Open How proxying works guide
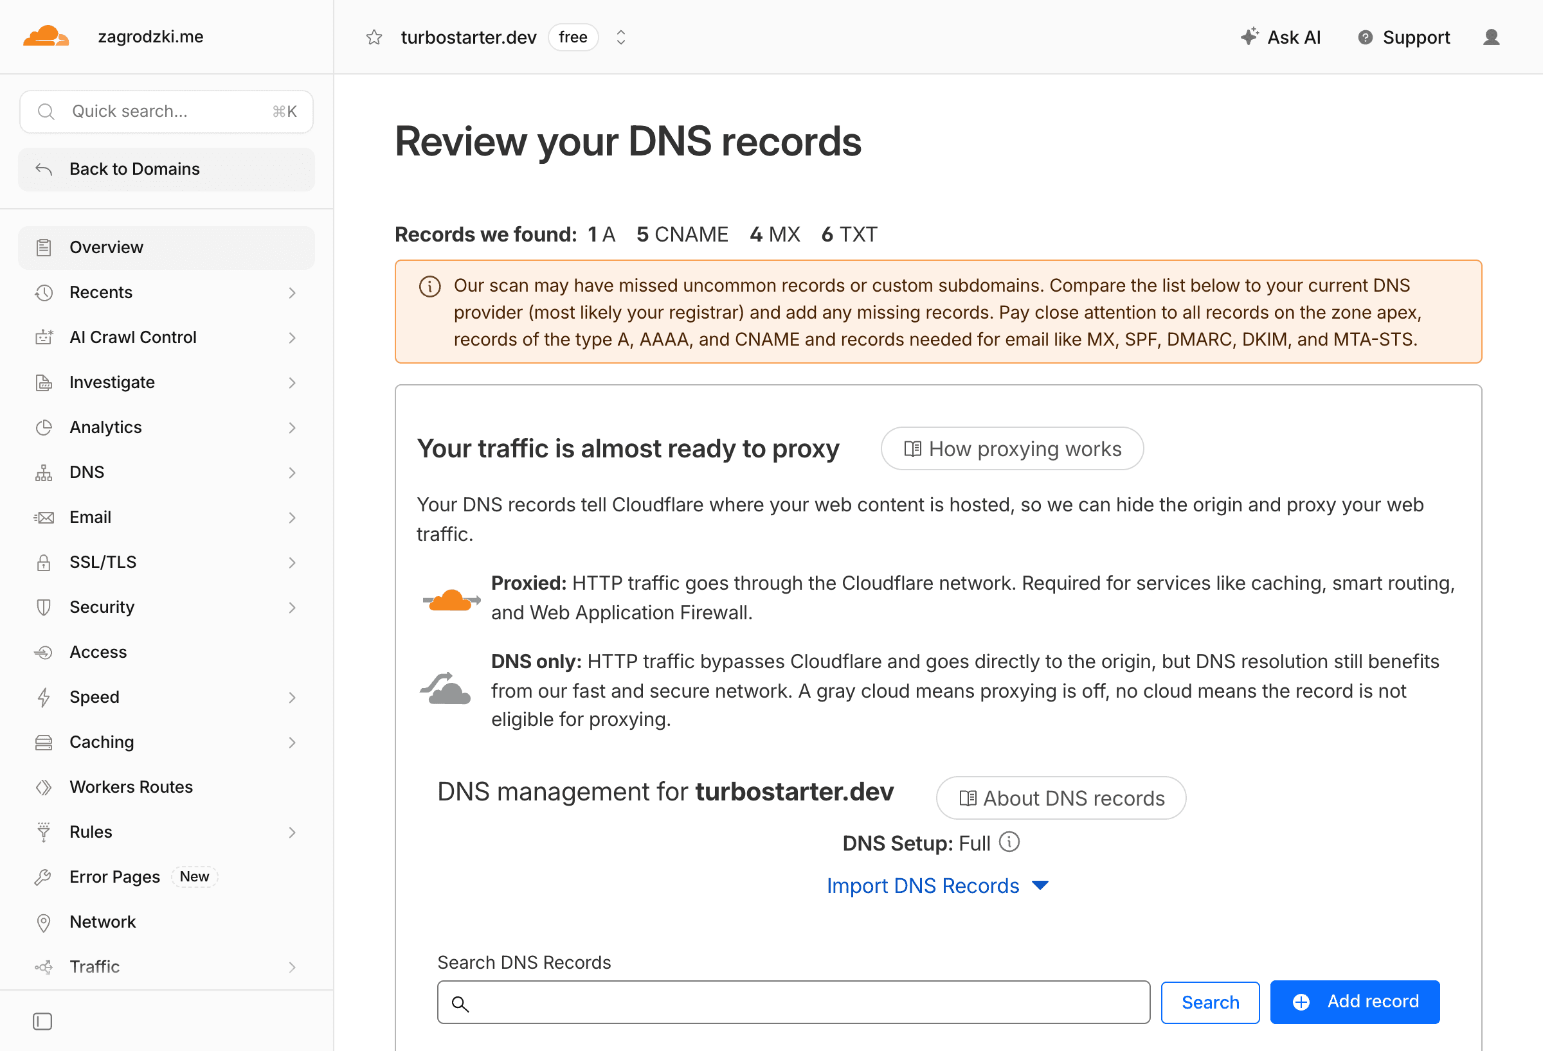Viewport: 1543px width, 1051px height. click(x=1012, y=449)
